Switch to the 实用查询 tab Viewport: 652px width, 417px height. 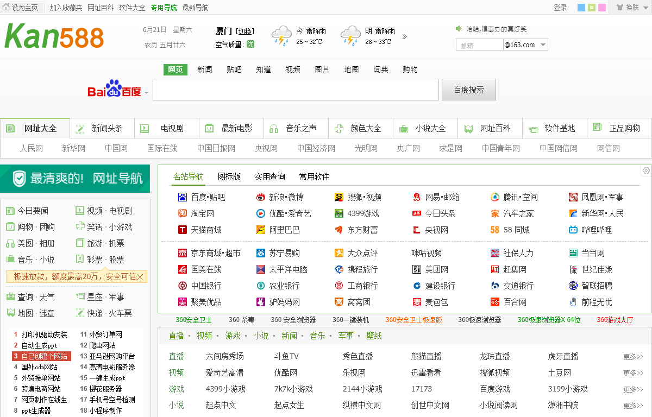[x=269, y=176]
